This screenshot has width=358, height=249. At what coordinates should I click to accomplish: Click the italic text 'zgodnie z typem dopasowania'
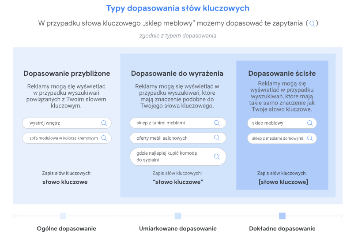(178, 36)
